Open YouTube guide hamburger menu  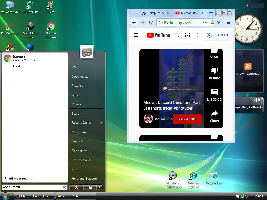click(x=136, y=35)
